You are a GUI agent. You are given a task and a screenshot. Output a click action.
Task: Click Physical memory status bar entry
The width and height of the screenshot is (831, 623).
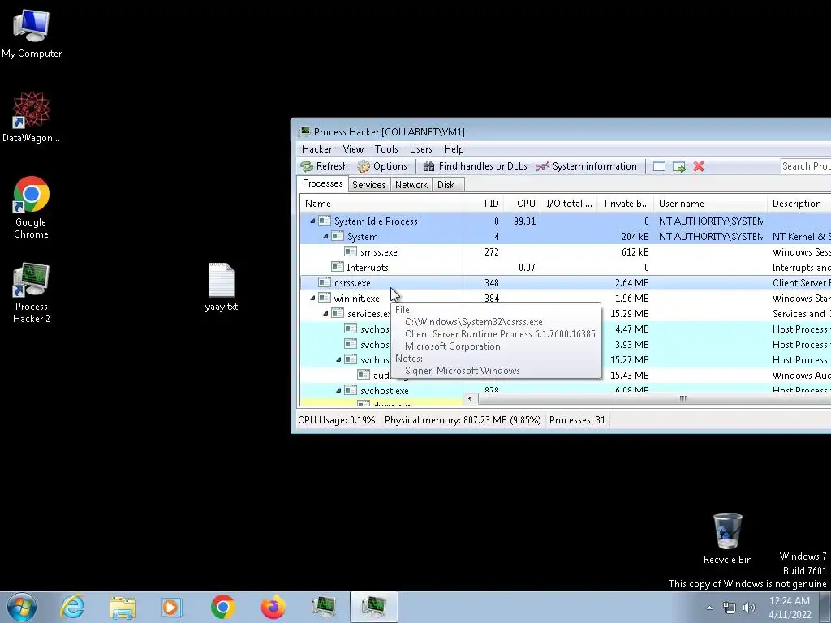click(463, 420)
